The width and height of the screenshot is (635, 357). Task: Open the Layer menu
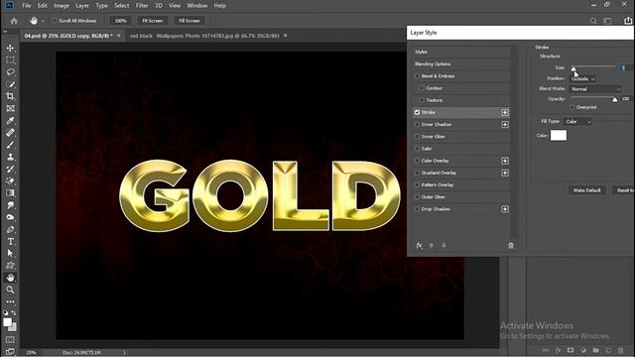82,6
